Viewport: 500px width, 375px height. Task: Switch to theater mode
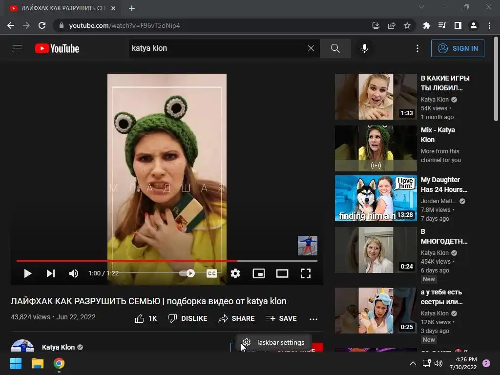[x=282, y=273]
